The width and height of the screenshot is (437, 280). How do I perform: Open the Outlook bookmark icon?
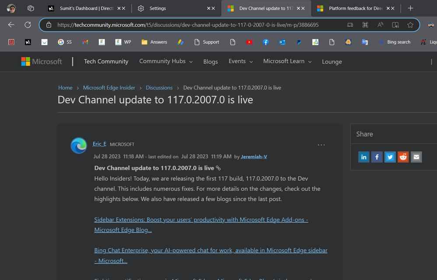282,42
